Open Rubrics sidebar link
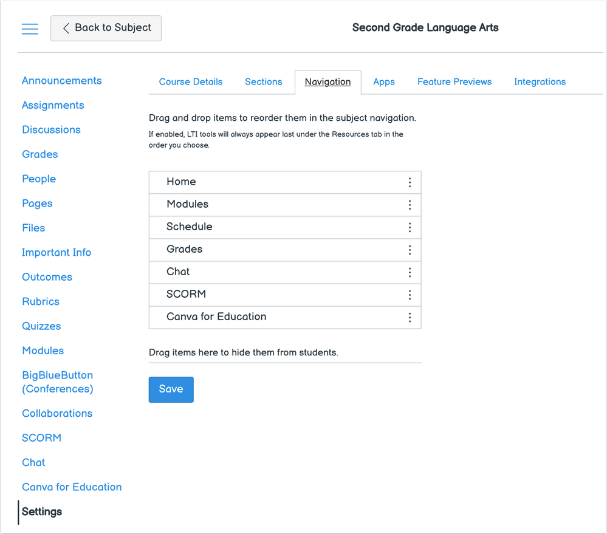Image resolution: width=607 pixels, height=534 pixels. 41,301
